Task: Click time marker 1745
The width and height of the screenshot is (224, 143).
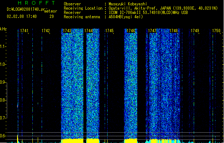Action: tap(109, 31)
